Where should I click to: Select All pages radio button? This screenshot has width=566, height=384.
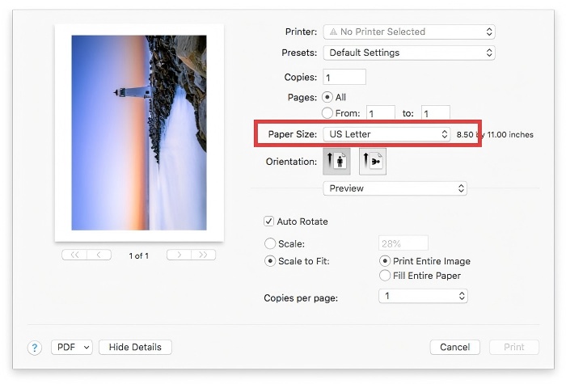327,97
